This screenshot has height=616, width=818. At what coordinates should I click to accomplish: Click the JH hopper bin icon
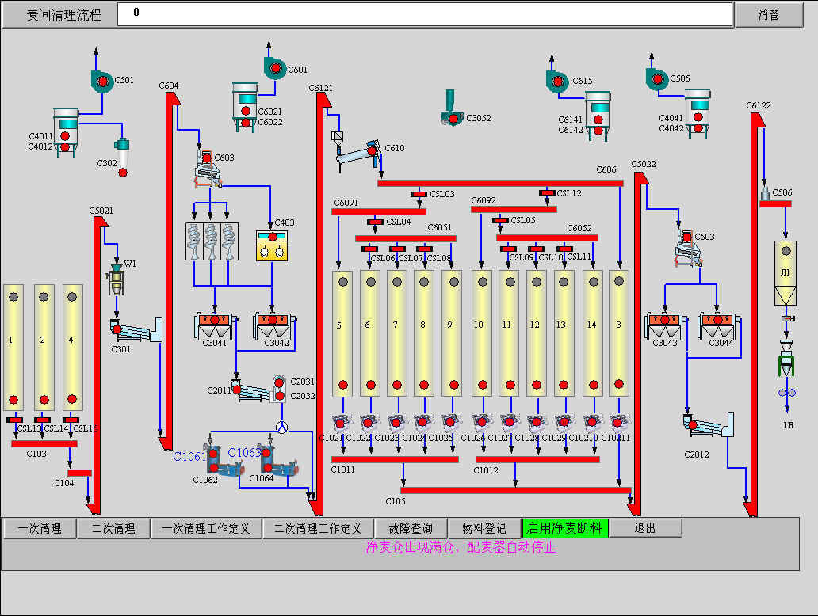tap(786, 272)
